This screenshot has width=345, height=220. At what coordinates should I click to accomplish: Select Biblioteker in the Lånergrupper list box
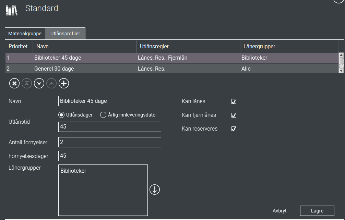pyautogui.click(x=73, y=171)
